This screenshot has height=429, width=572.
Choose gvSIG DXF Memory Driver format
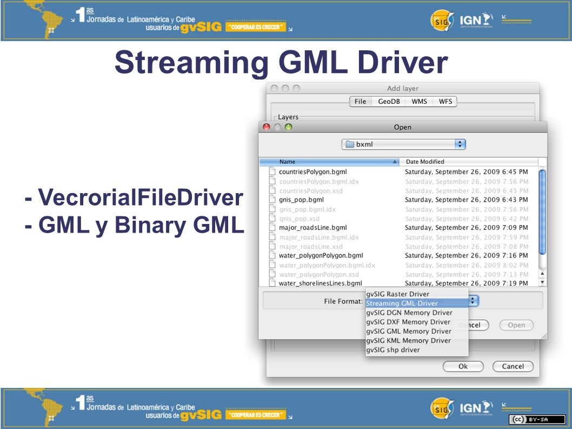click(x=417, y=322)
